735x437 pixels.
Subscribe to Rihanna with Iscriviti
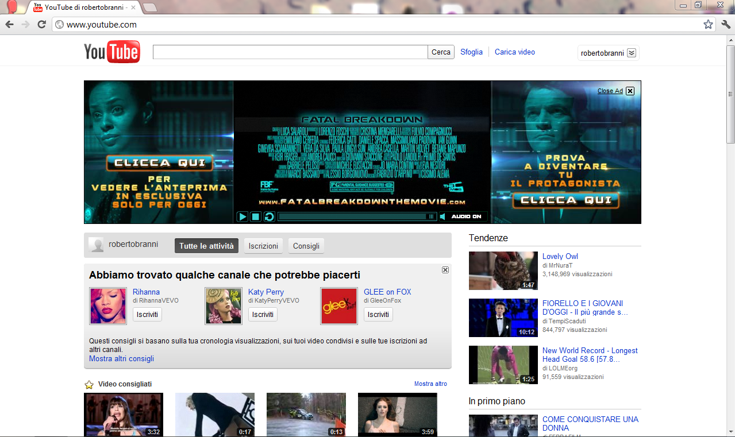coord(147,314)
